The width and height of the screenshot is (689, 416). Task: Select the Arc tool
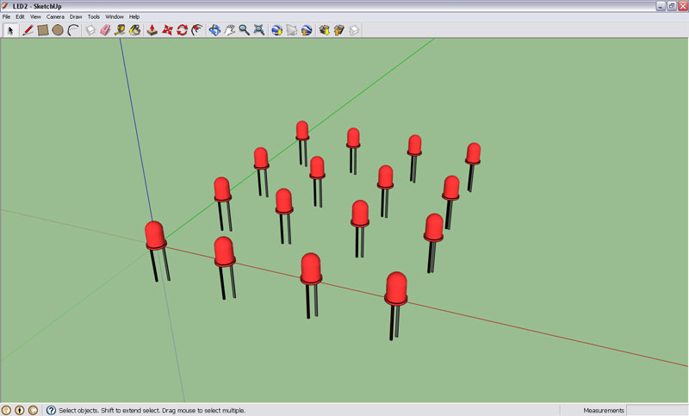(x=73, y=30)
